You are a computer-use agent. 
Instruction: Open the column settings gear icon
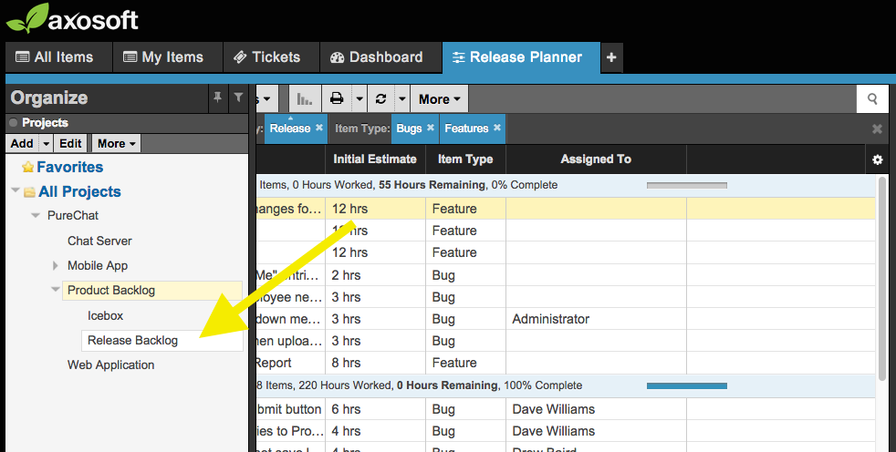coord(877,159)
